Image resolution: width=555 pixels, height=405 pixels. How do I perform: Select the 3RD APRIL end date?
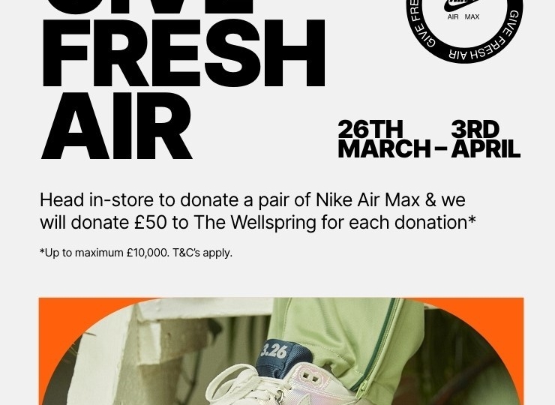(x=485, y=139)
